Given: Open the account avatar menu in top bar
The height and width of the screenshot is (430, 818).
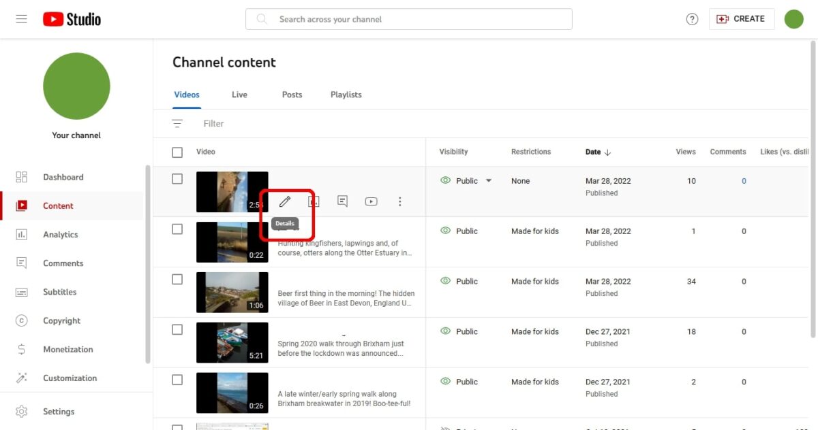Looking at the screenshot, I should click(x=794, y=19).
